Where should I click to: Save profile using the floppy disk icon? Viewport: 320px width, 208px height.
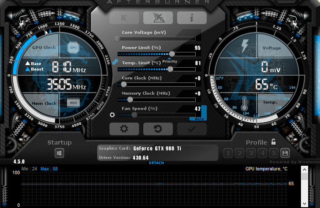(x=285, y=153)
